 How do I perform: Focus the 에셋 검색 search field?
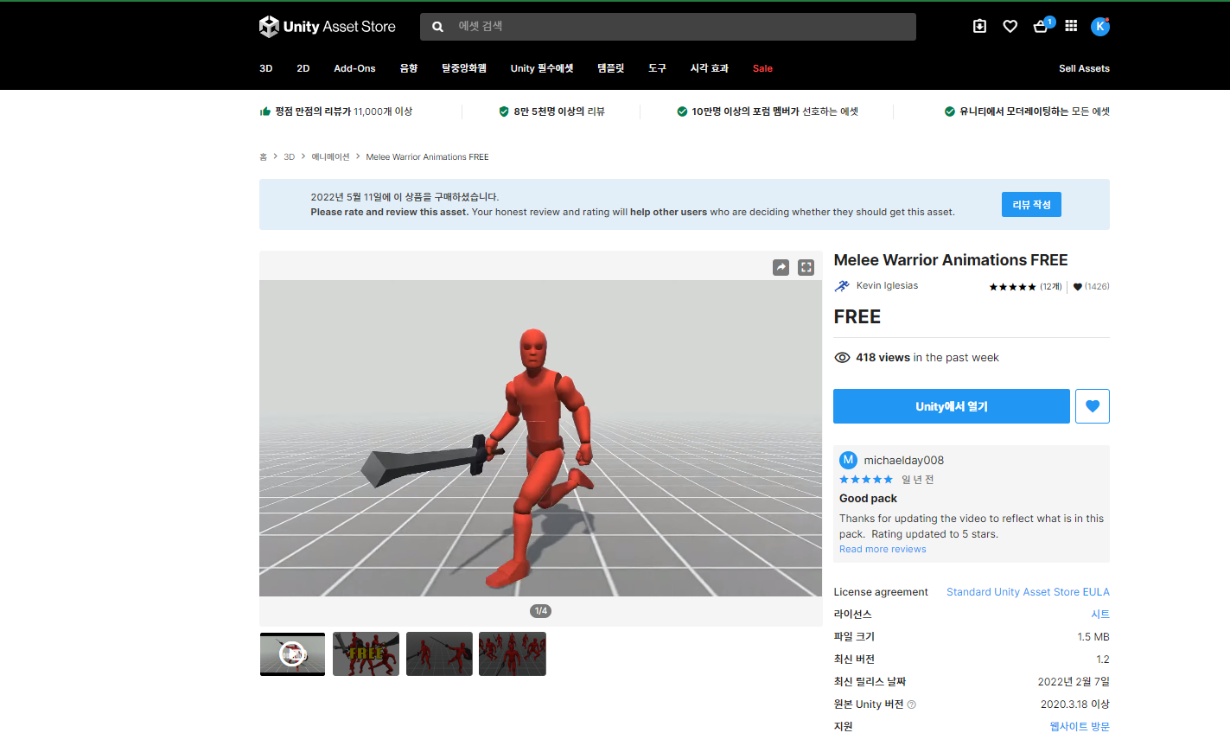(668, 27)
